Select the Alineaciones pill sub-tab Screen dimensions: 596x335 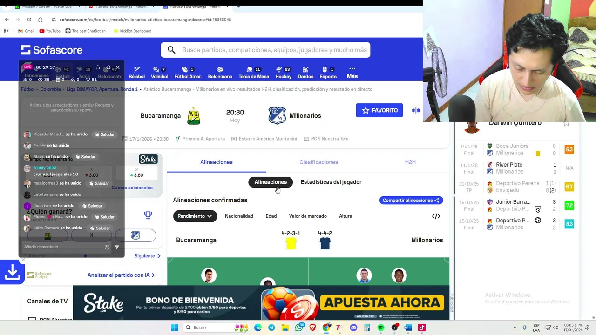pos(271,182)
